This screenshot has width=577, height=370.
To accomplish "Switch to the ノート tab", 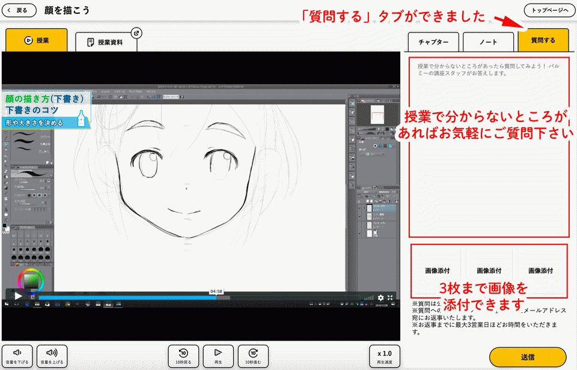I will click(488, 41).
